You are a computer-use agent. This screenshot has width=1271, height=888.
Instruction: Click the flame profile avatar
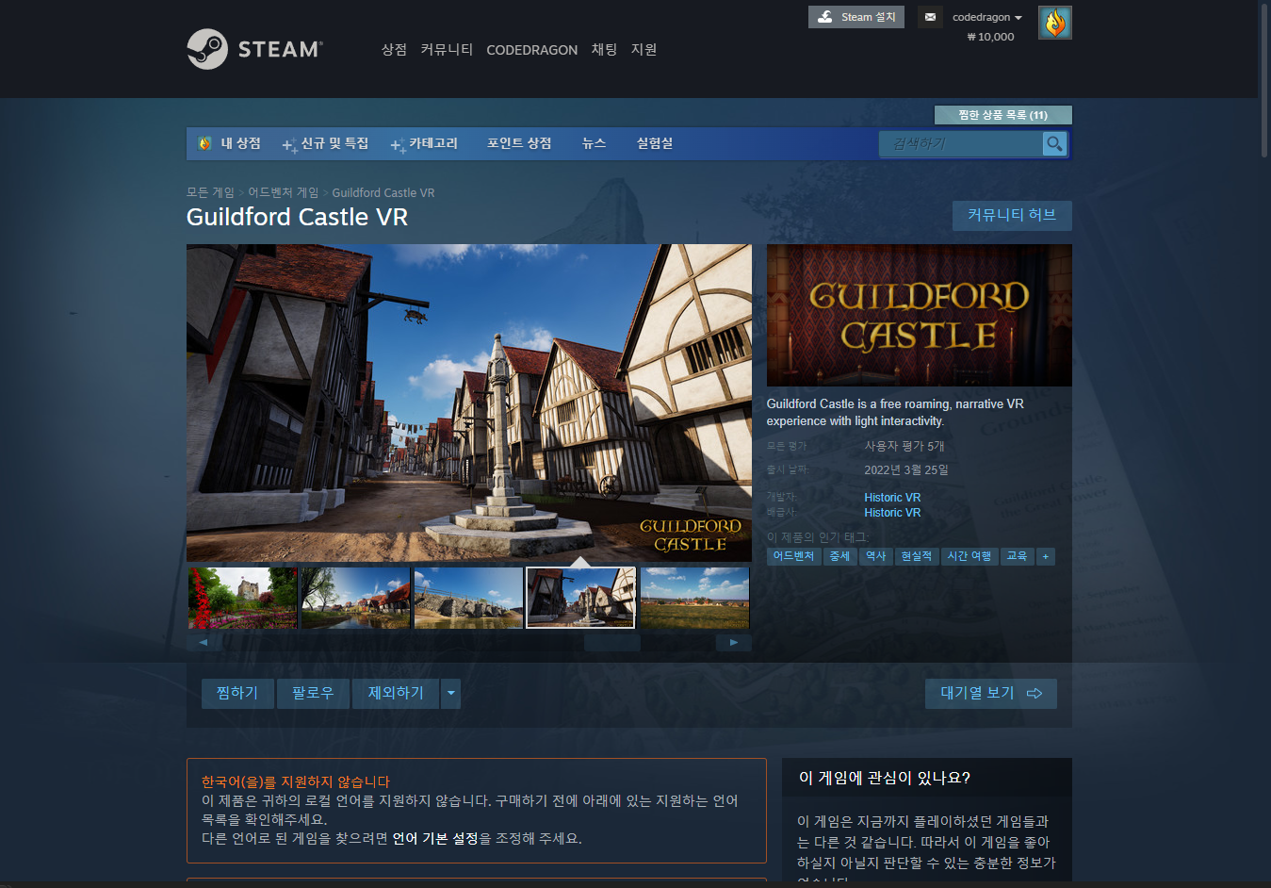(1054, 23)
